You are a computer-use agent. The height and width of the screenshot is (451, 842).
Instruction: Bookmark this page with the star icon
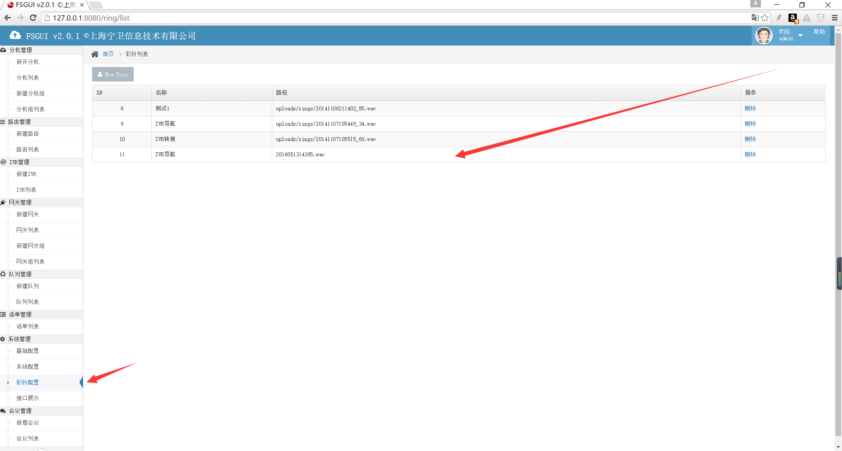point(765,18)
